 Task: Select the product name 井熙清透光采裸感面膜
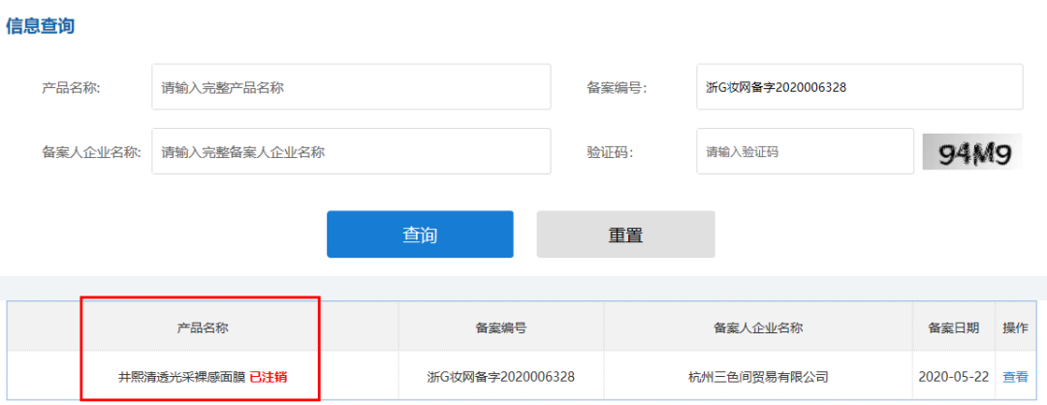tap(180, 377)
